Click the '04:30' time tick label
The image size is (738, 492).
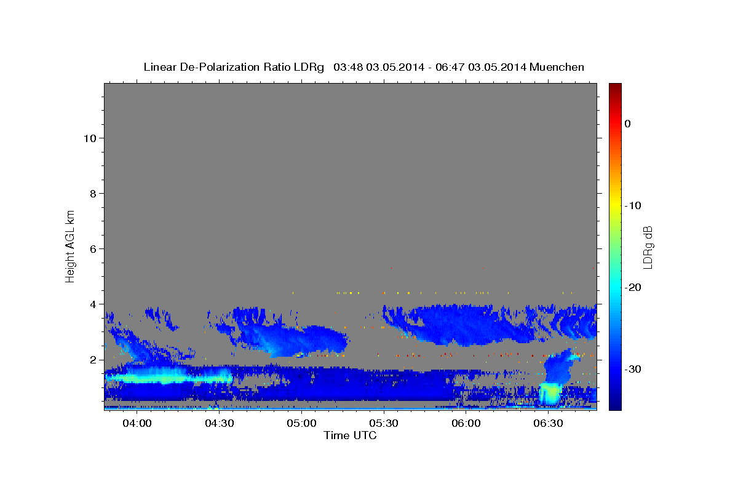(219, 424)
